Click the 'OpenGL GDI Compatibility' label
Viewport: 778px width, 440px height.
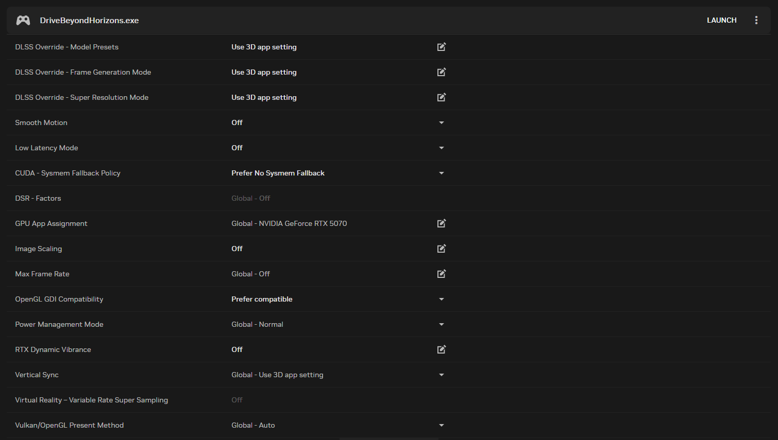59,299
